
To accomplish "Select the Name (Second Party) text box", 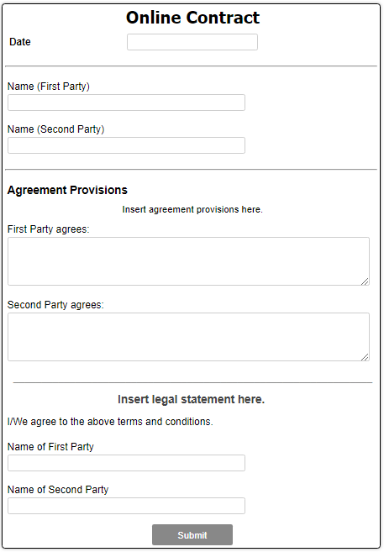I will pos(126,145).
